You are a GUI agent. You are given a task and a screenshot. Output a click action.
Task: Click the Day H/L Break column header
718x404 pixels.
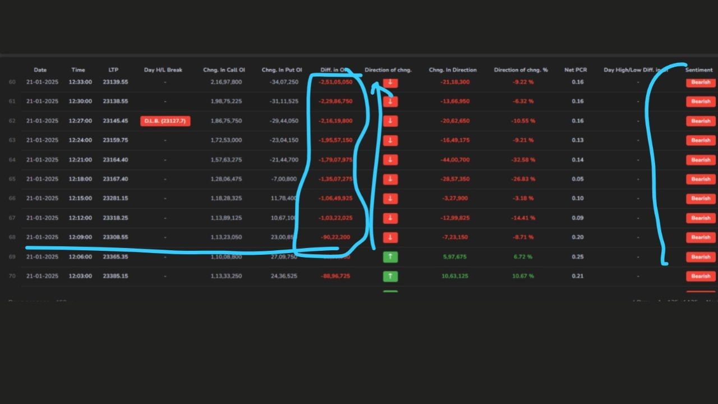pos(163,70)
